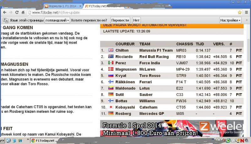251x144 pixels.
Task: Click the GANG KOMEN article heading
Action: (18, 28)
